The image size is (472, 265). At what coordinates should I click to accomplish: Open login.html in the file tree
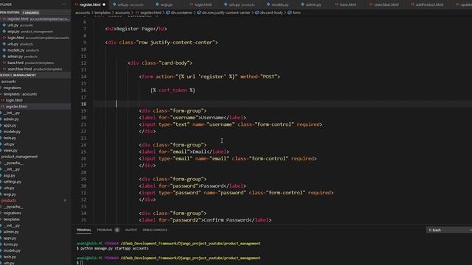(35, 100)
